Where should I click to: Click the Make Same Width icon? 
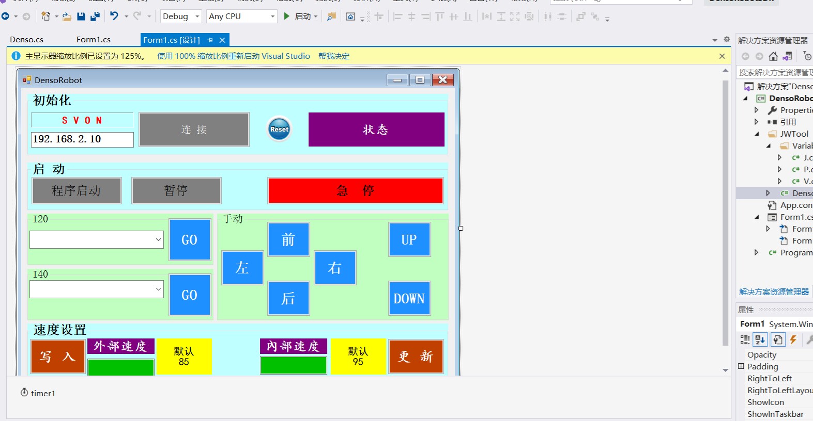coord(487,17)
